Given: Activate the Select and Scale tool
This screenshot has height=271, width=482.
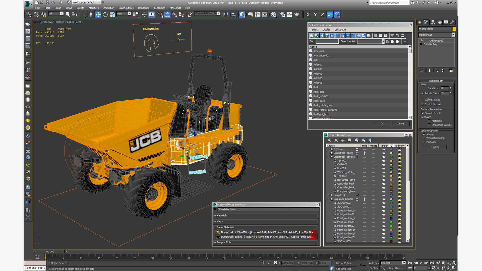Looking at the screenshot, I should pyautogui.click(x=112, y=14).
